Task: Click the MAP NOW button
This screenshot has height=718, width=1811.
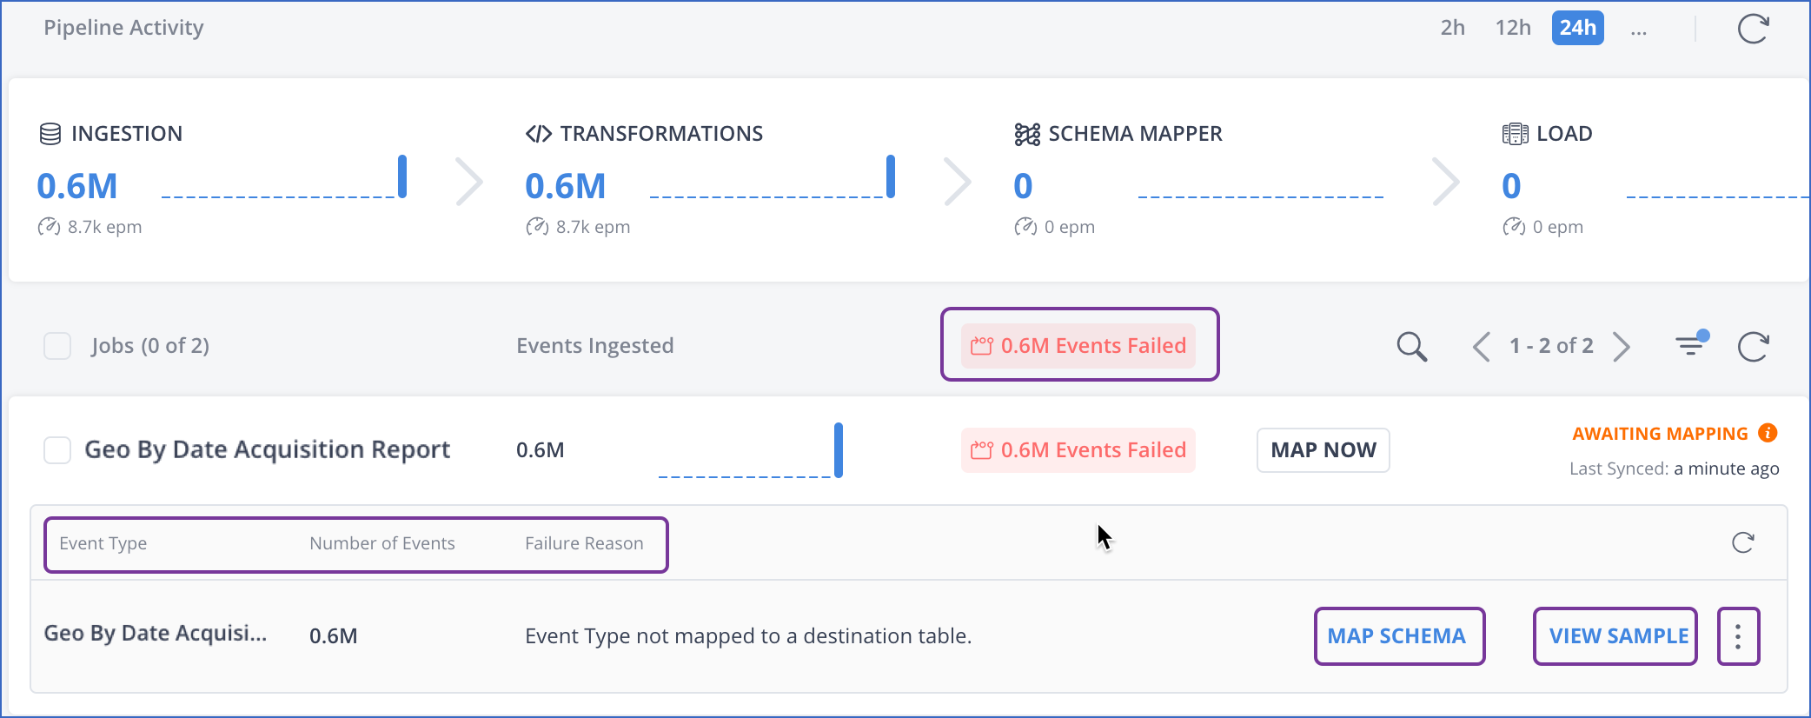Action: (x=1323, y=450)
